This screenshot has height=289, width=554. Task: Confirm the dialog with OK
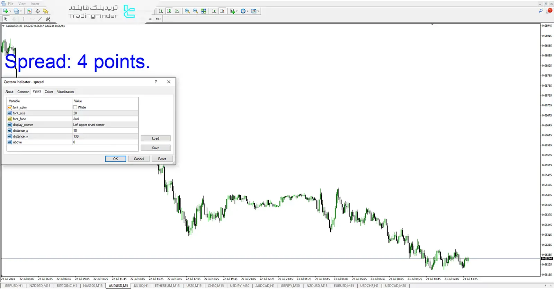tap(115, 159)
